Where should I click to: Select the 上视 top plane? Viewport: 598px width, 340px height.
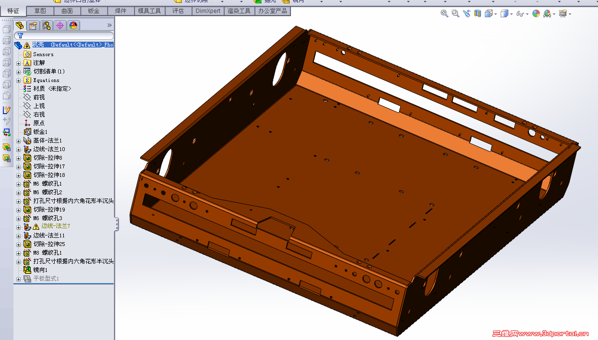[x=39, y=106]
